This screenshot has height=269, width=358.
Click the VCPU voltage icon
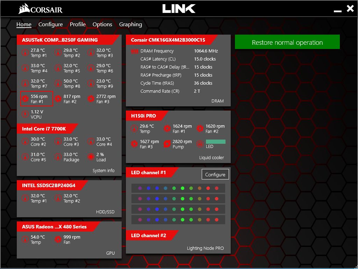(x=25, y=114)
